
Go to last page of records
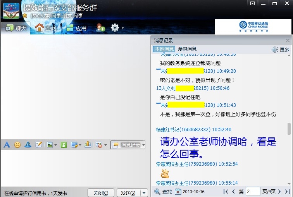pyautogui.click(x=287, y=192)
